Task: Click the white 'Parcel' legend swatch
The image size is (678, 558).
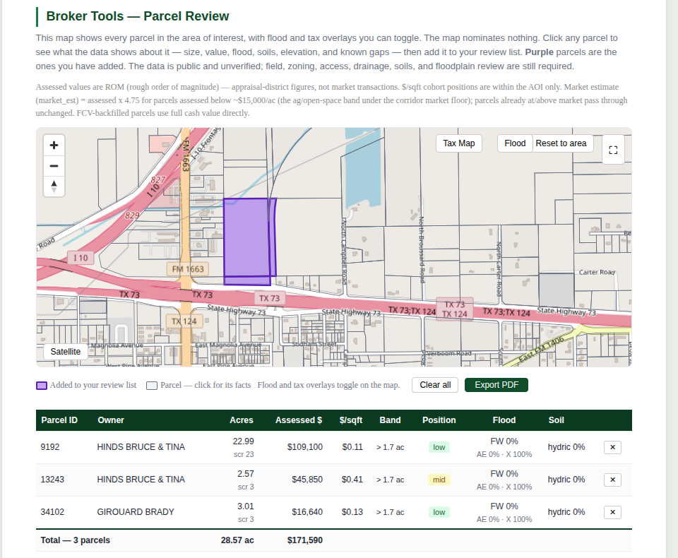Action: coord(152,386)
